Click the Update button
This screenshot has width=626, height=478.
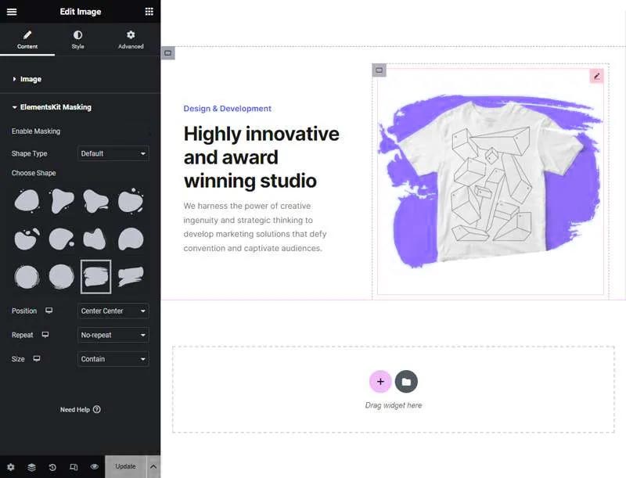pyautogui.click(x=125, y=466)
